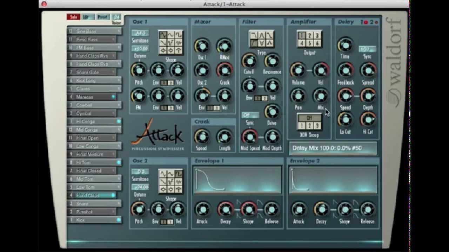Select the sine waveform shape in Osc 1
This screenshot has width=449, height=252.
coord(171,35)
